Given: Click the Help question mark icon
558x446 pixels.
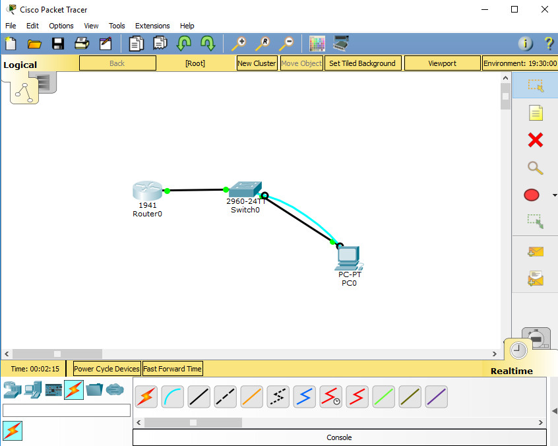Looking at the screenshot, I should (549, 44).
